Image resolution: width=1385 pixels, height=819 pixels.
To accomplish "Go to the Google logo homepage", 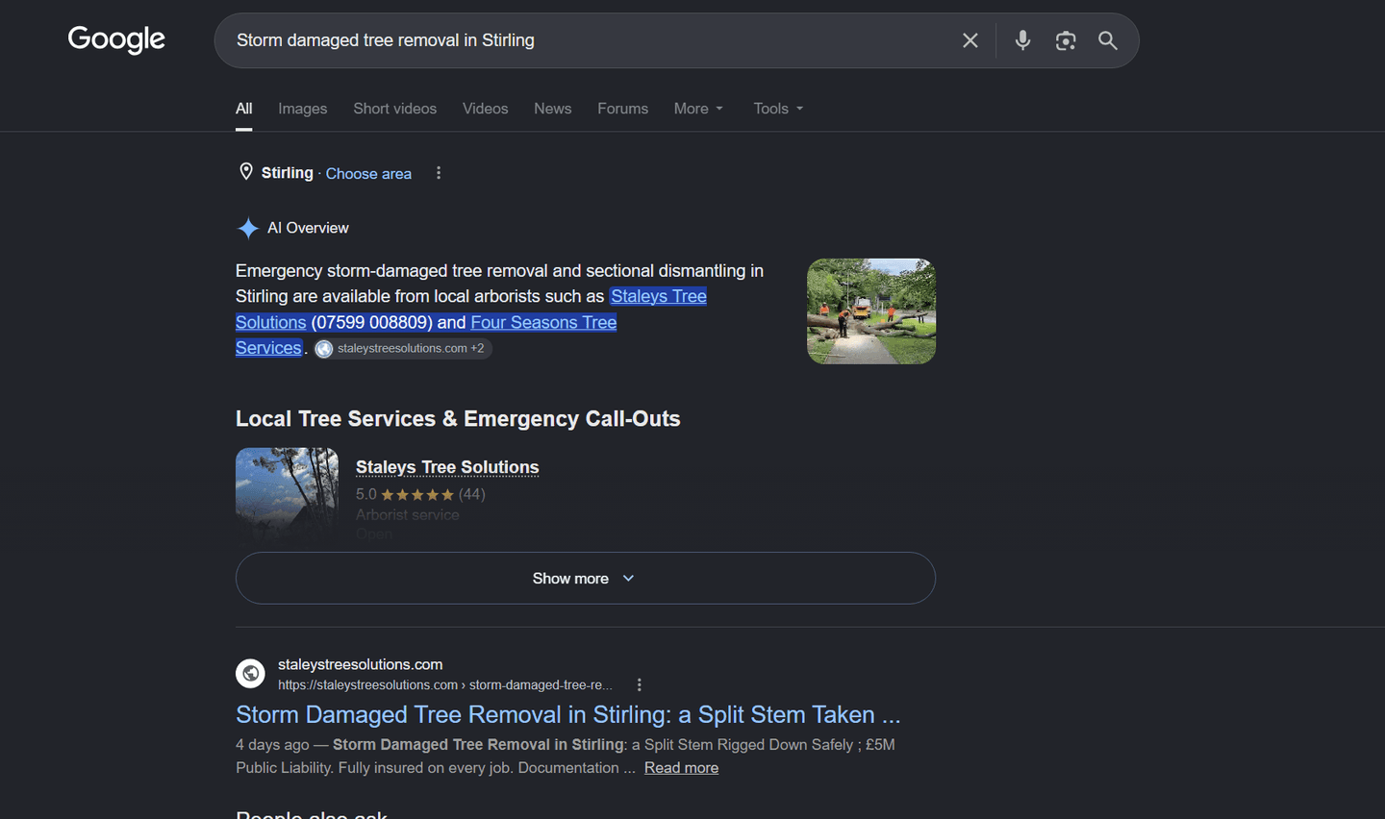I will 116,39.
